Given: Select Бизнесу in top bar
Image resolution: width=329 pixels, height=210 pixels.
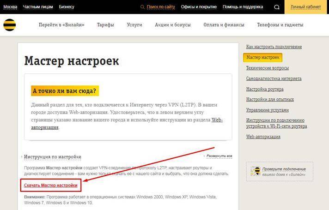Looking at the screenshot, I should click(67, 7).
